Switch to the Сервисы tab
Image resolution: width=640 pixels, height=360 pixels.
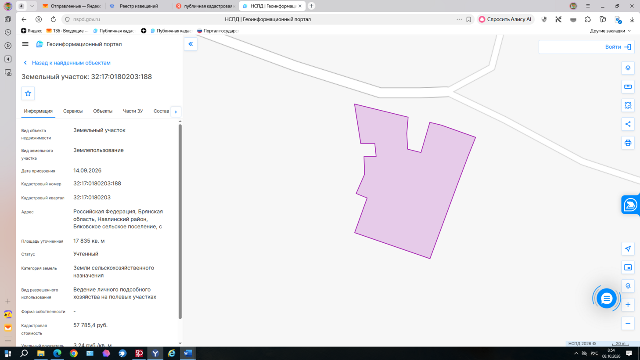pos(73,111)
